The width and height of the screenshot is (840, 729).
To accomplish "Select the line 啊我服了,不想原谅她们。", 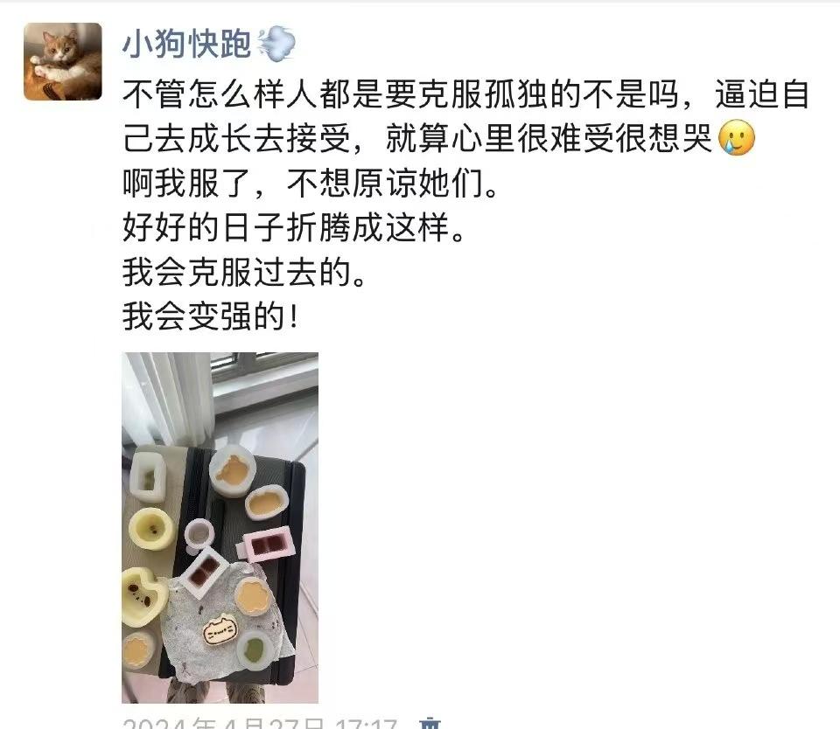I will click(310, 183).
